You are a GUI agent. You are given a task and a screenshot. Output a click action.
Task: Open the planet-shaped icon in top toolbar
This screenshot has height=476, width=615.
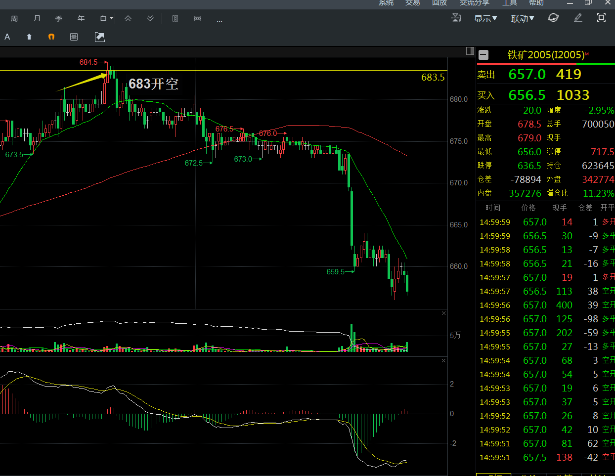tap(553, 18)
